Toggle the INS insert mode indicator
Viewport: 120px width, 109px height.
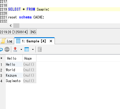pos(33,32)
